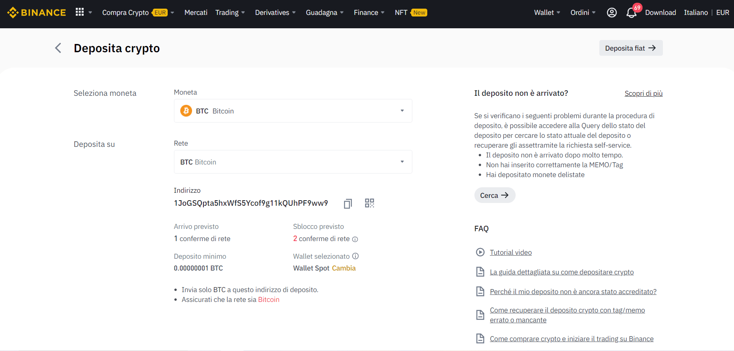Open the Ordini dropdown
Screen dimensions: 734x351
click(583, 13)
